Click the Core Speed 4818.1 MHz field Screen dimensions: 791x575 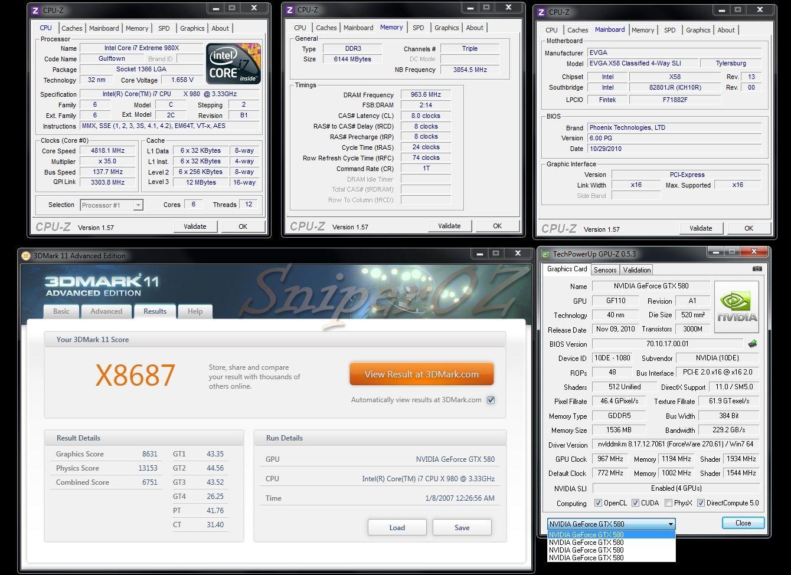107,151
